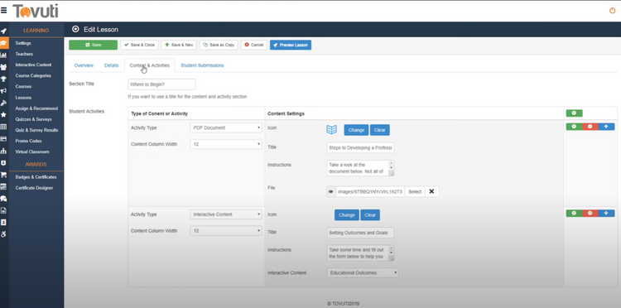Open Activity Type dropdown showing PDF Document

(226, 128)
